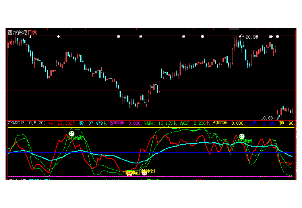Click the right green smiley face icon
The width and height of the screenshot is (302, 208).
[242, 136]
